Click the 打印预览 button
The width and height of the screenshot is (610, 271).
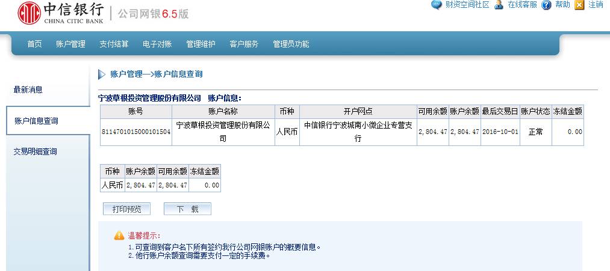tap(126, 209)
